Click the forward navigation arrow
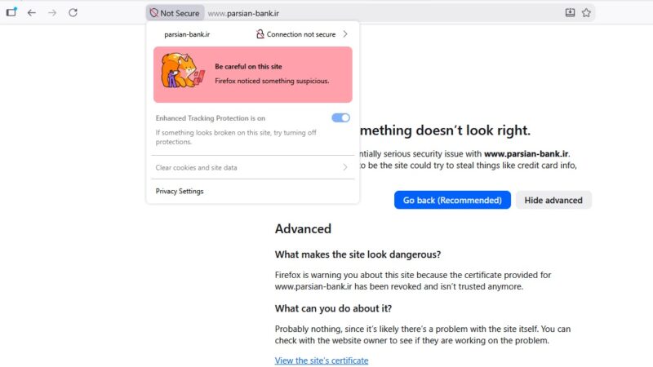This screenshot has height=367, width=653. click(52, 13)
